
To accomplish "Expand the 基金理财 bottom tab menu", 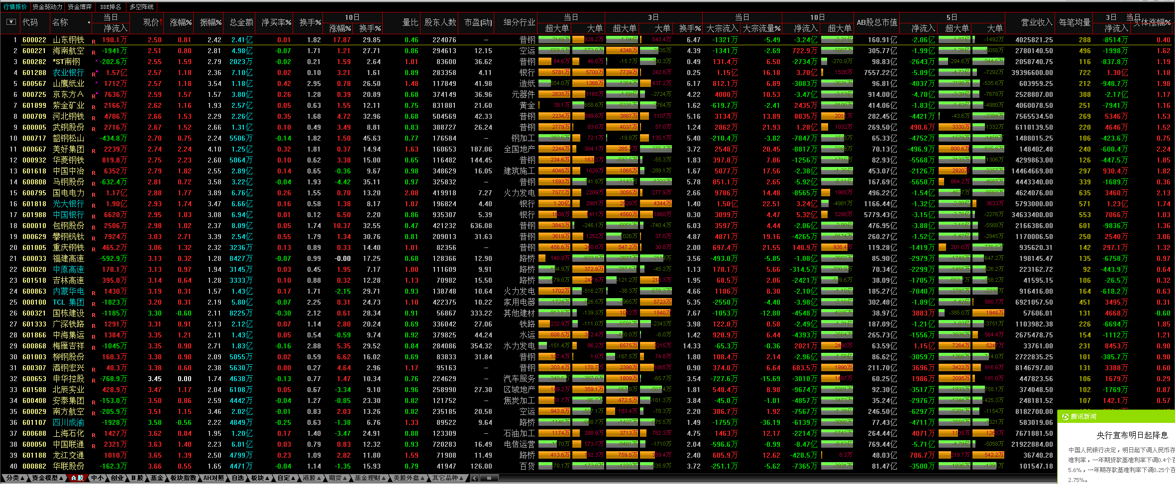I will 371,478.
